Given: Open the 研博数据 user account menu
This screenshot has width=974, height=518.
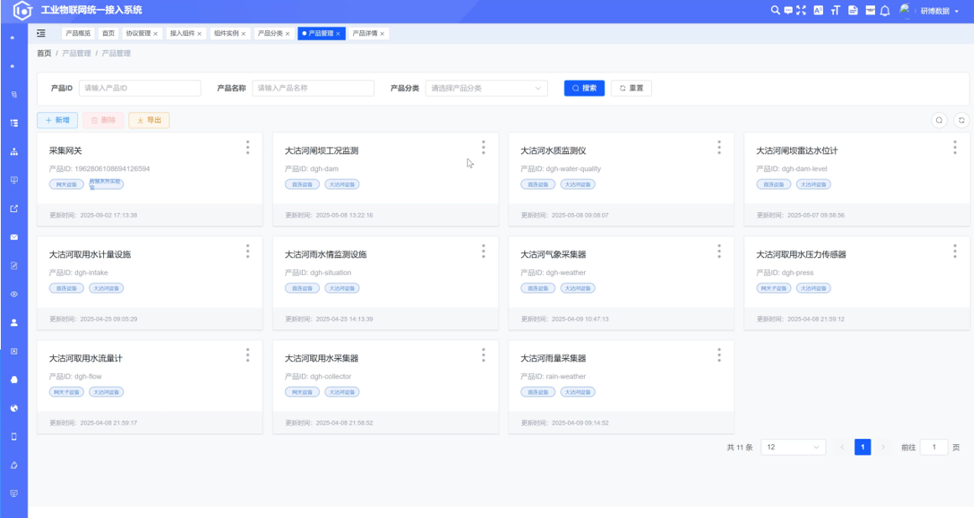Looking at the screenshot, I should pos(939,11).
